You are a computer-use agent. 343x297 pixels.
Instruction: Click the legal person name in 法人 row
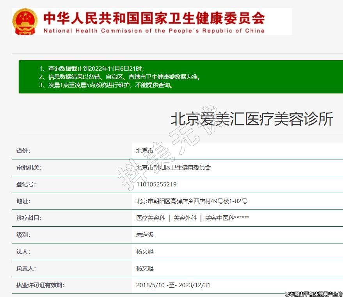pyautogui.click(x=145, y=252)
